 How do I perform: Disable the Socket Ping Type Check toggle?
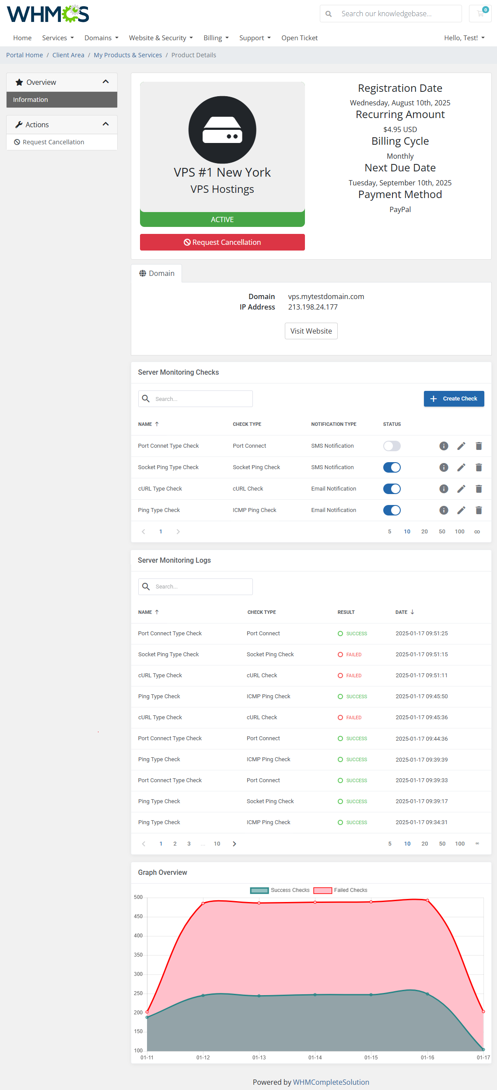coord(392,467)
